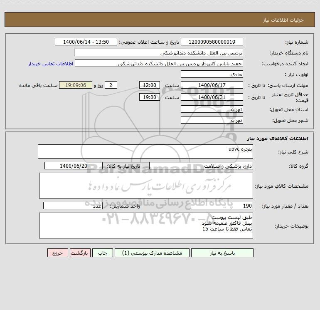Click the خروج exit button
320x310 pixels.
pyautogui.click(x=57, y=253)
